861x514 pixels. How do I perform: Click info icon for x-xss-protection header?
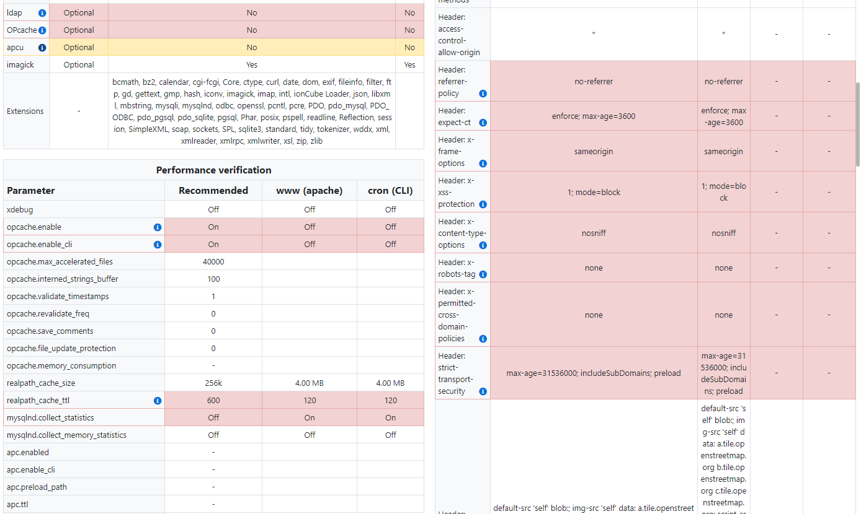483,205
